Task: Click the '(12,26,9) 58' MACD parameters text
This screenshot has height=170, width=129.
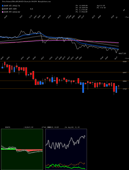Action: click(x=28, y=127)
